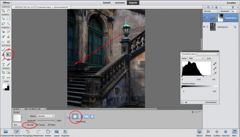Click Zurücksetzen to reset levels
The image size is (240, 137).
(211, 102)
